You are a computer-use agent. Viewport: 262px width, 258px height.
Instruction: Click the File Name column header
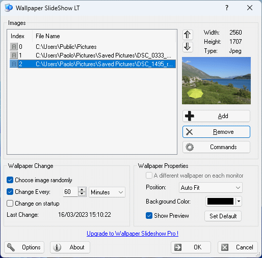click(104, 36)
